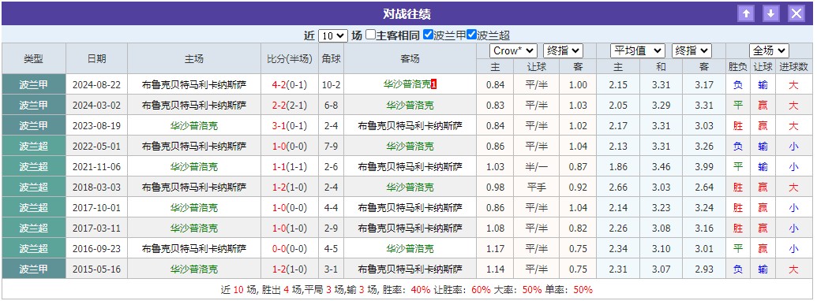Open the 平均值 dropdown
Image resolution: width=817 pixels, height=301 pixels.
pyautogui.click(x=638, y=50)
